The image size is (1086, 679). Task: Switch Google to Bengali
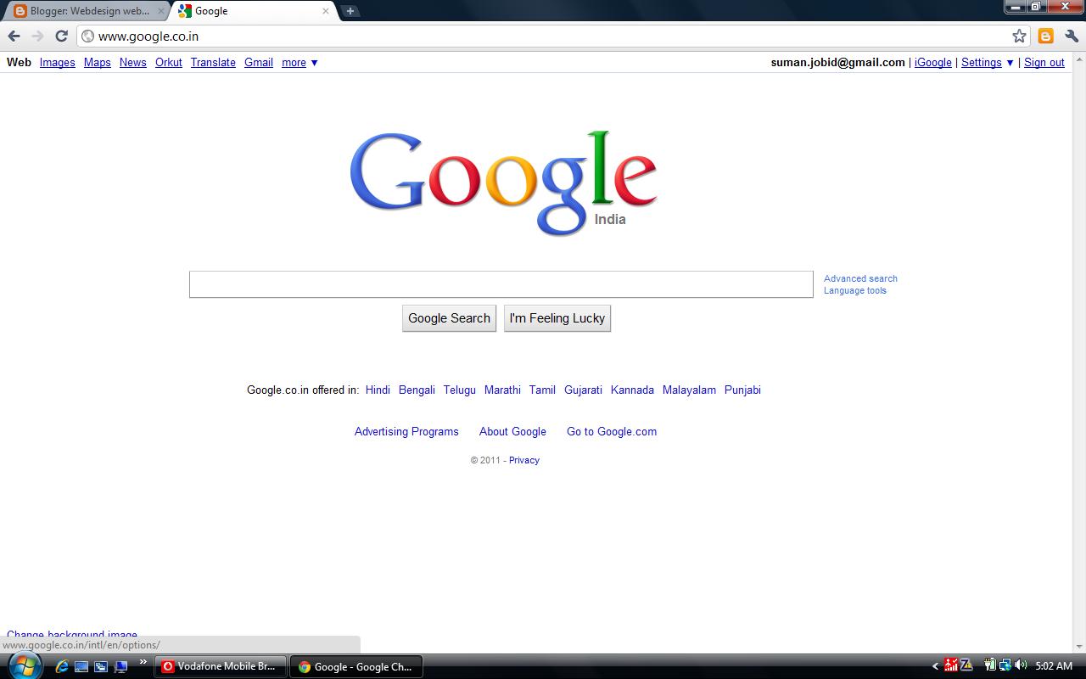pyautogui.click(x=417, y=390)
